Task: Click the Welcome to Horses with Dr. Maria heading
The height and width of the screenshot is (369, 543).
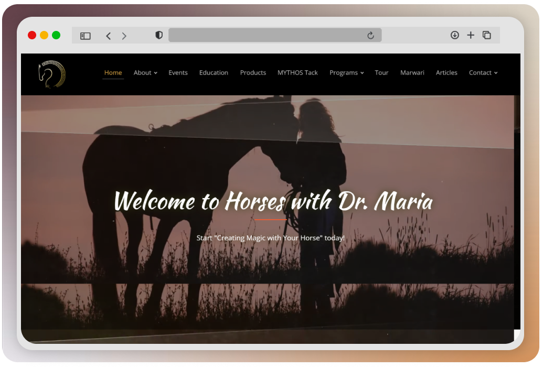Action: [x=273, y=201]
